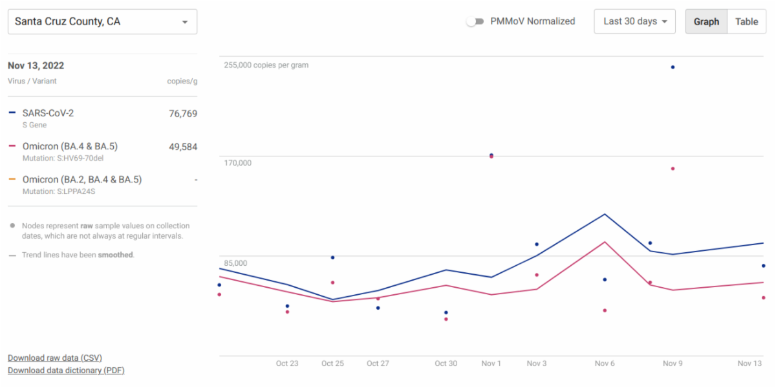The image size is (776, 388).
Task: Click the pink data point above Nov 6
Action: [x=605, y=310]
